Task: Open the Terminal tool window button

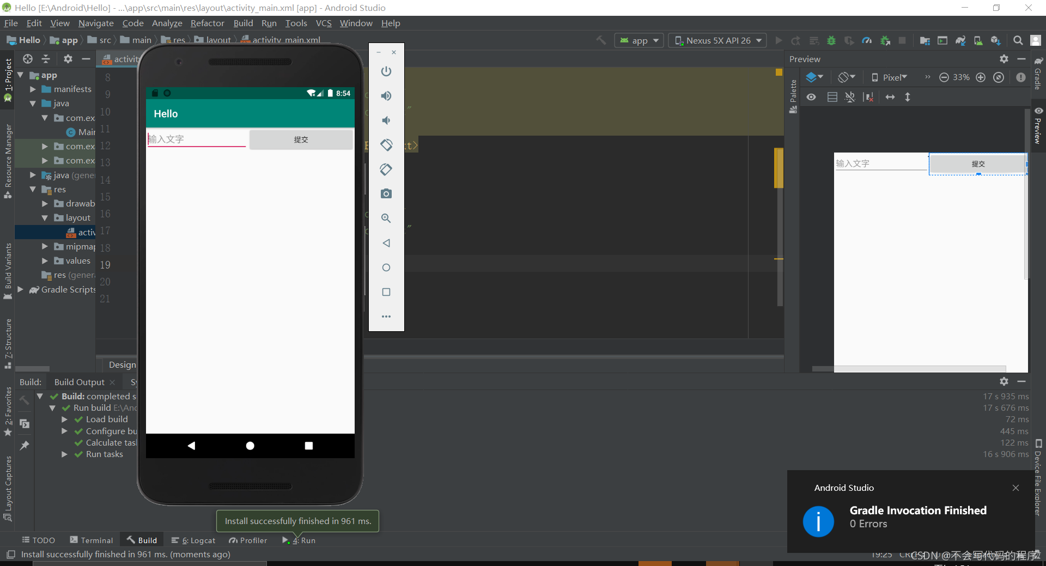Action: [92, 540]
